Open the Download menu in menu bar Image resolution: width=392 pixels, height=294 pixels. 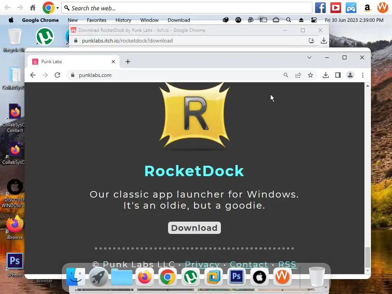click(x=179, y=20)
